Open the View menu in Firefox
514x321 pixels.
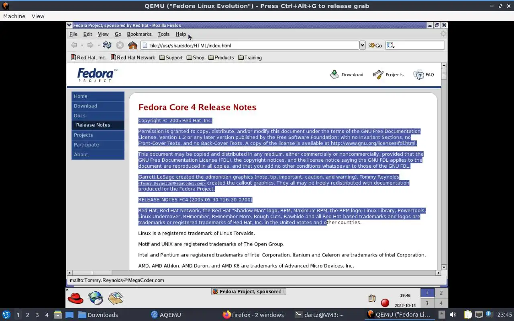click(x=103, y=34)
